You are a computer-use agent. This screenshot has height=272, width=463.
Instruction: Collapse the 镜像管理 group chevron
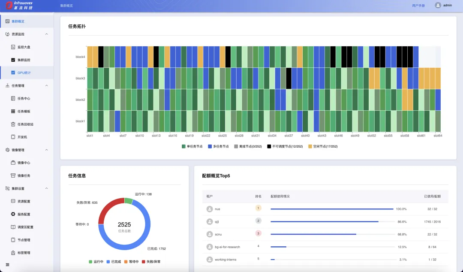pyautogui.click(x=46, y=150)
